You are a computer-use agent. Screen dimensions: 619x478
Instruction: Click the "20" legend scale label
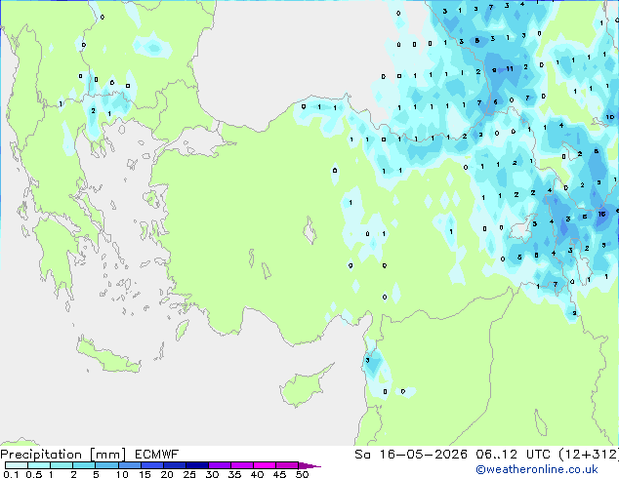167,474
